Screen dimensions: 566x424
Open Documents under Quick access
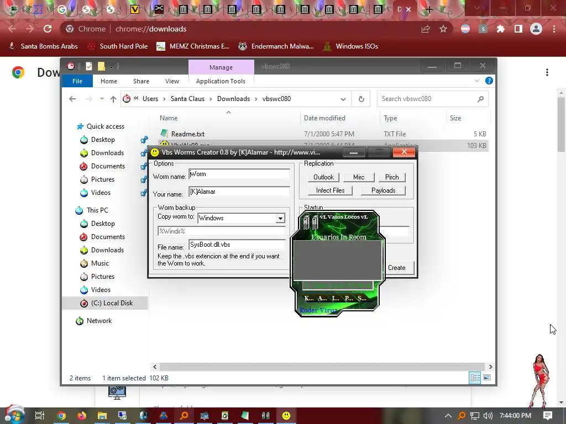tap(108, 166)
